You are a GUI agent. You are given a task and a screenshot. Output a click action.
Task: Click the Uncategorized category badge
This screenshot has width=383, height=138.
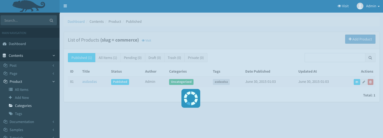click(181, 82)
